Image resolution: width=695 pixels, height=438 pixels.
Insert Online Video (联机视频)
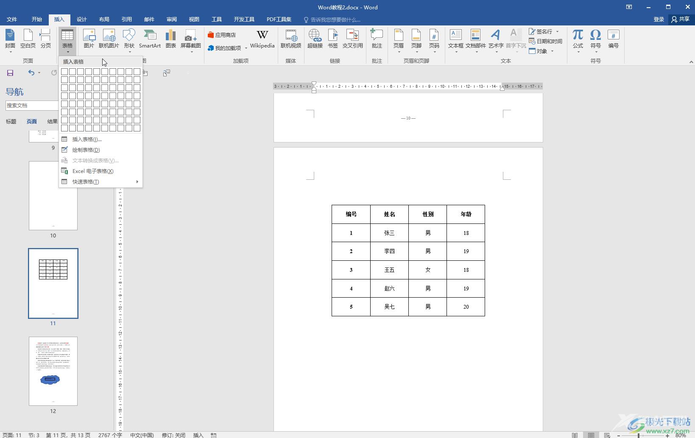pos(291,39)
